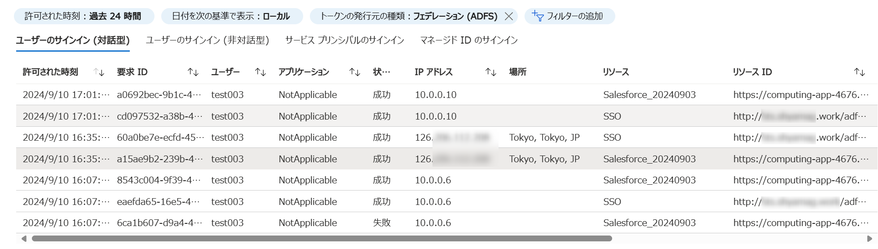The image size is (878, 249).
Task: Open the date display basis ローカル filter
Action: (232, 16)
